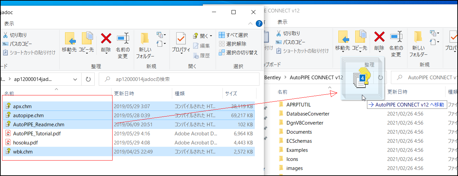Screen dimensions: 458x176
Task: Click 編集 (Edit) in left window ribbon
Action: point(201,46)
